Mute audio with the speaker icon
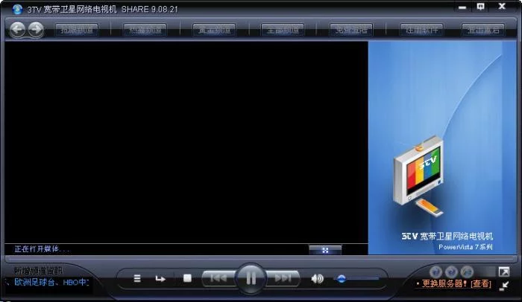Screen dimensions: 522x302 tap(317, 278)
